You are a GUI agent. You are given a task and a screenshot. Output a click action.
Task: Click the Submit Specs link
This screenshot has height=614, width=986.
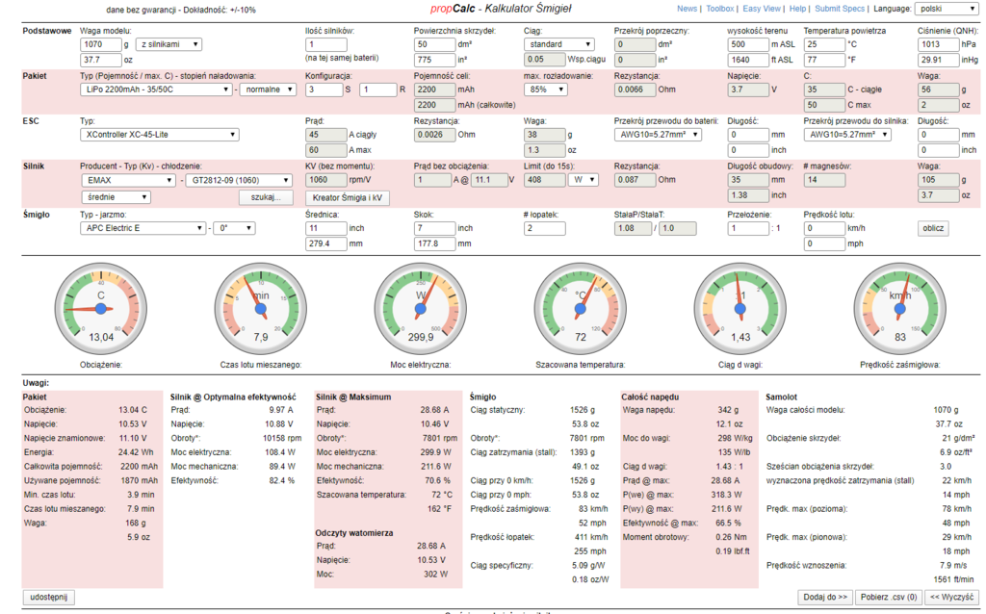(839, 8)
